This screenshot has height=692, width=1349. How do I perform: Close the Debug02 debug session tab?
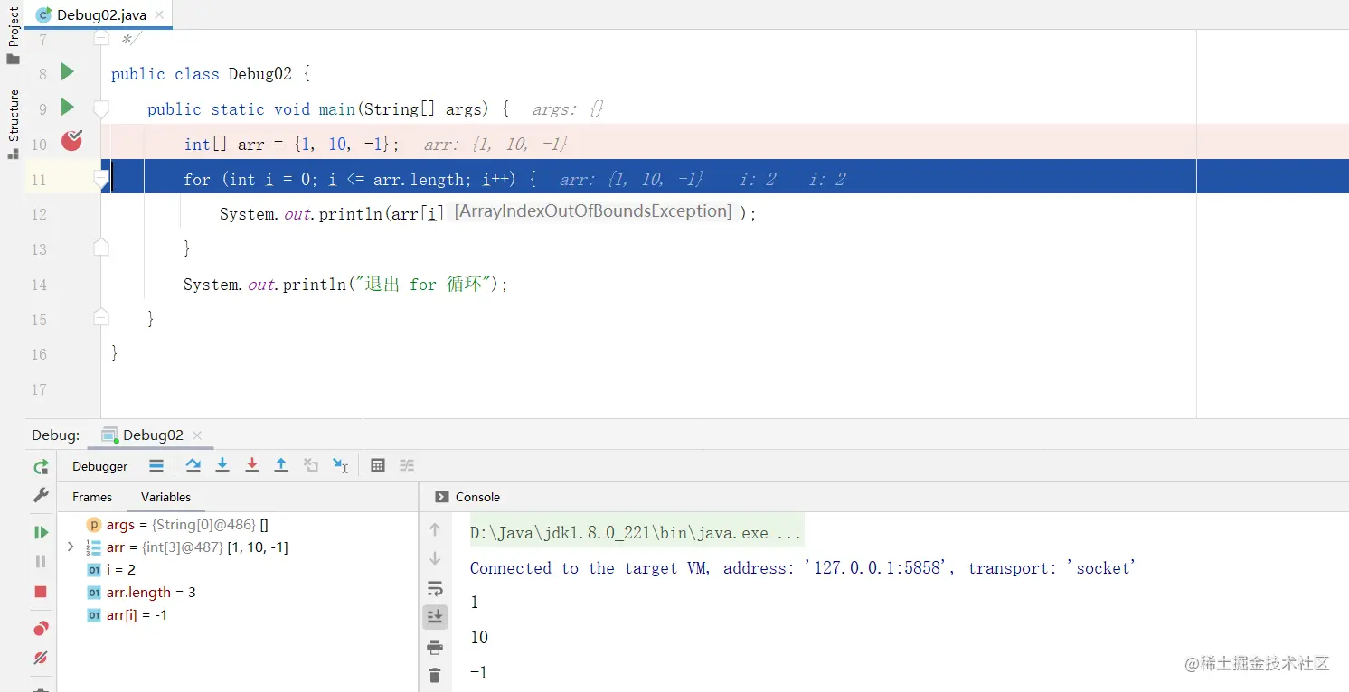tap(197, 435)
